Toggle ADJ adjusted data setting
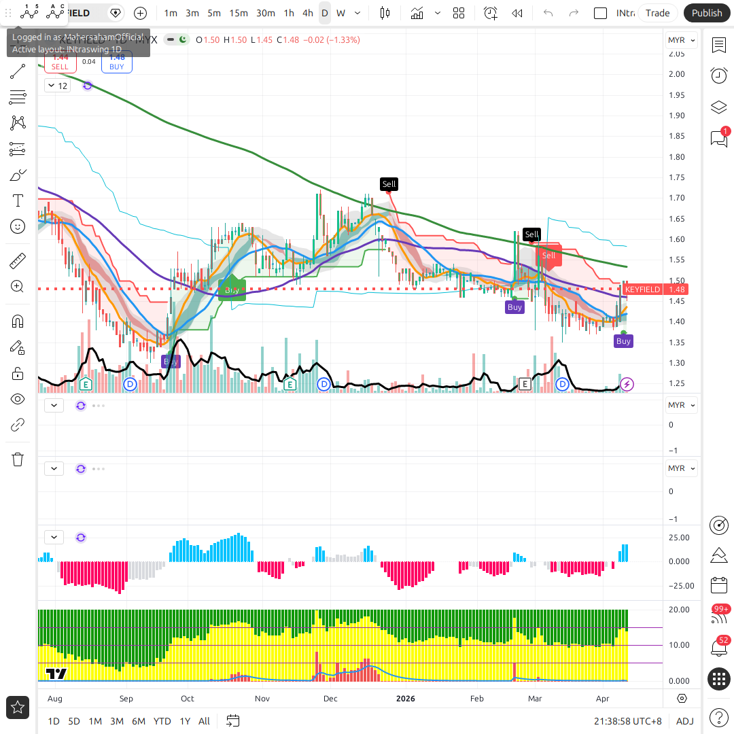 pos(685,721)
